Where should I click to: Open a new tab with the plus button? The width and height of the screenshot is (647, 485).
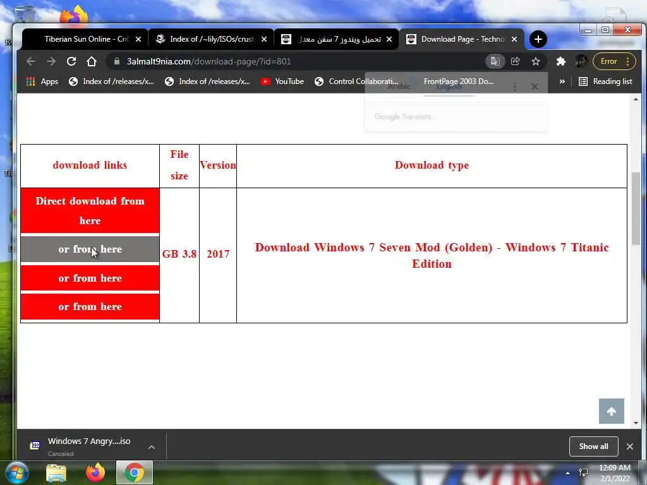pyautogui.click(x=538, y=39)
